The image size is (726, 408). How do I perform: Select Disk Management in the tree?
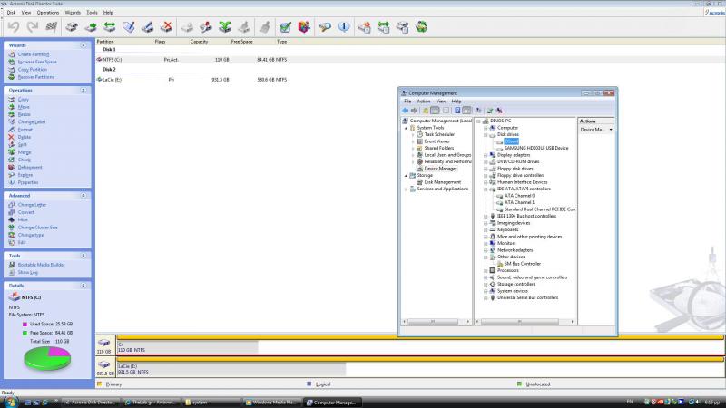[x=442, y=182]
